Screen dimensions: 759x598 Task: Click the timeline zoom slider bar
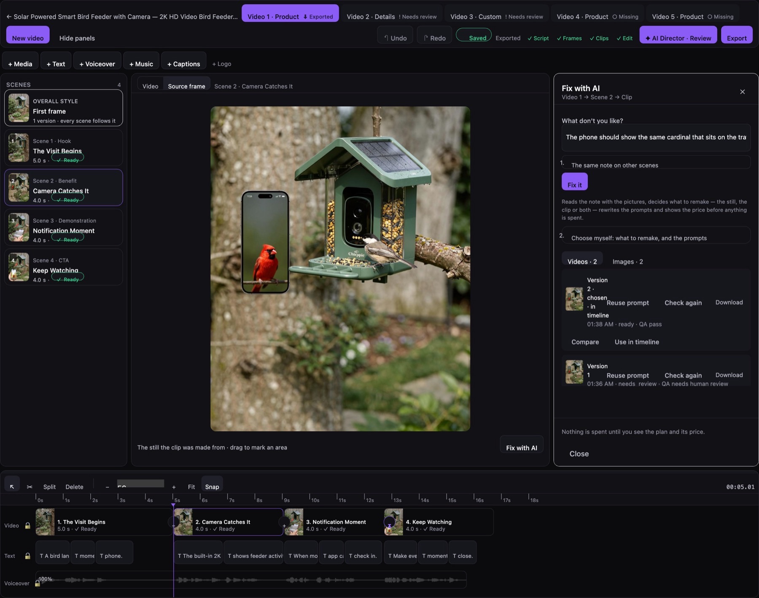point(140,484)
